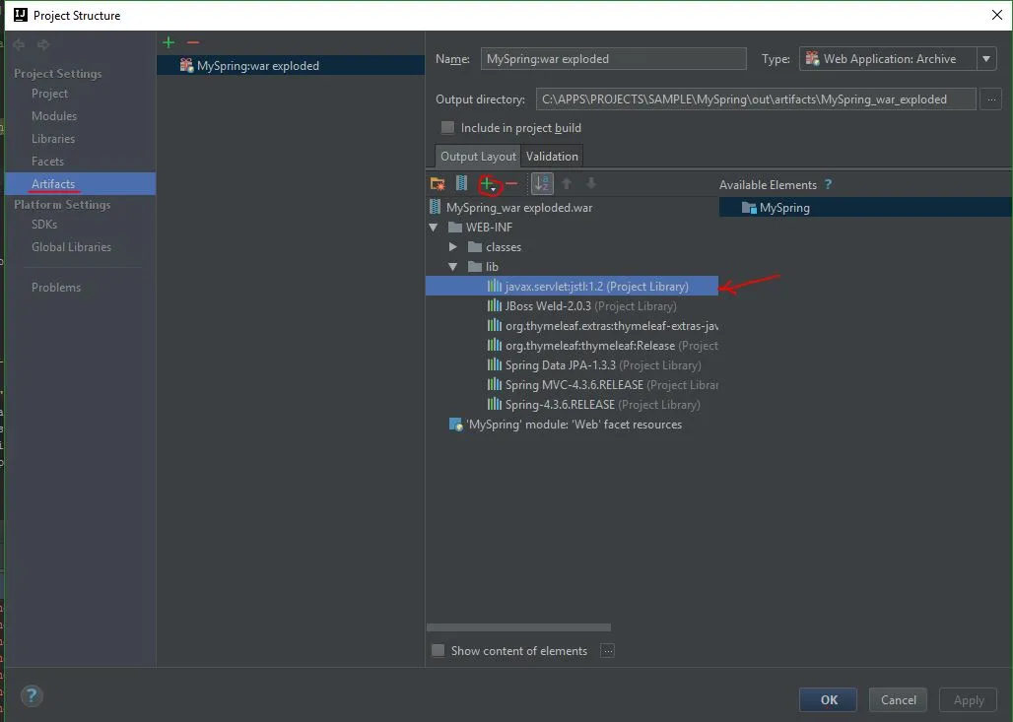The width and height of the screenshot is (1013, 722).
Task: Select the classes folder label
Action: point(504,247)
